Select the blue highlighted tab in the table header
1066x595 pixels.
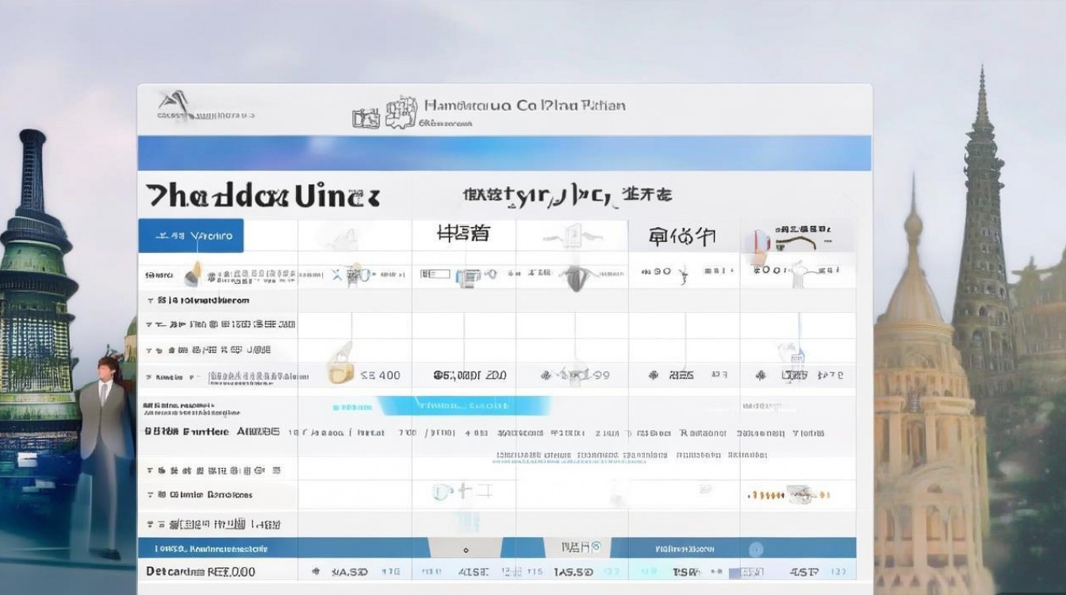click(191, 236)
